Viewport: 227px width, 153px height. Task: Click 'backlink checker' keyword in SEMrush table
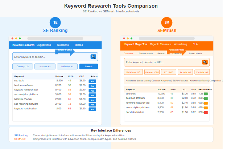135,112
